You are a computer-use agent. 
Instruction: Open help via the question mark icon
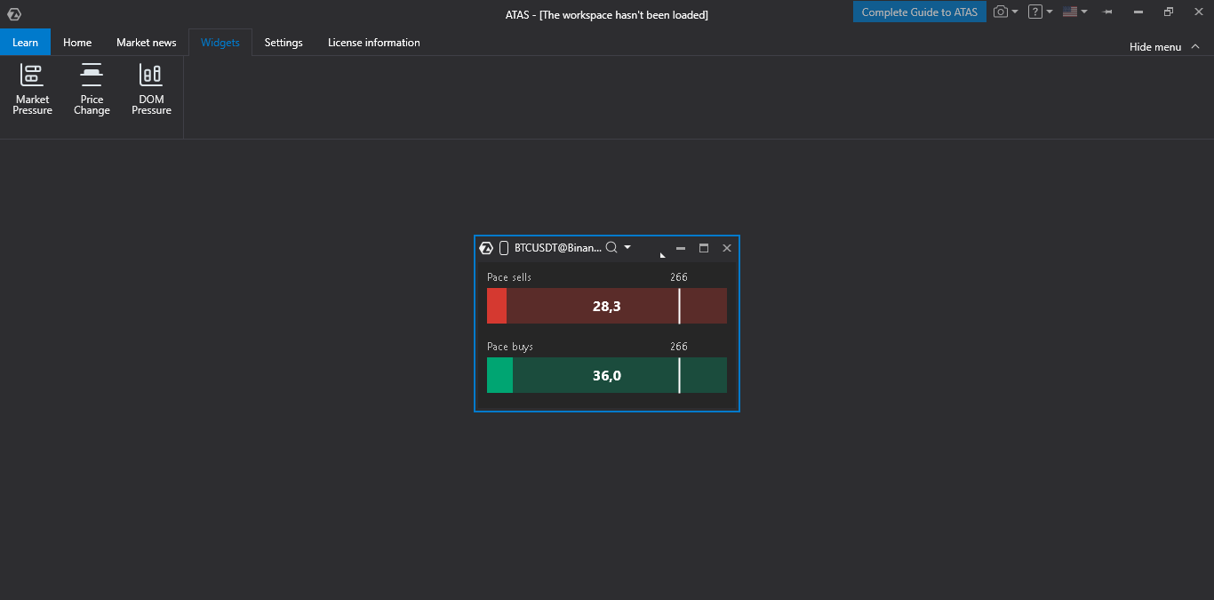(1034, 12)
